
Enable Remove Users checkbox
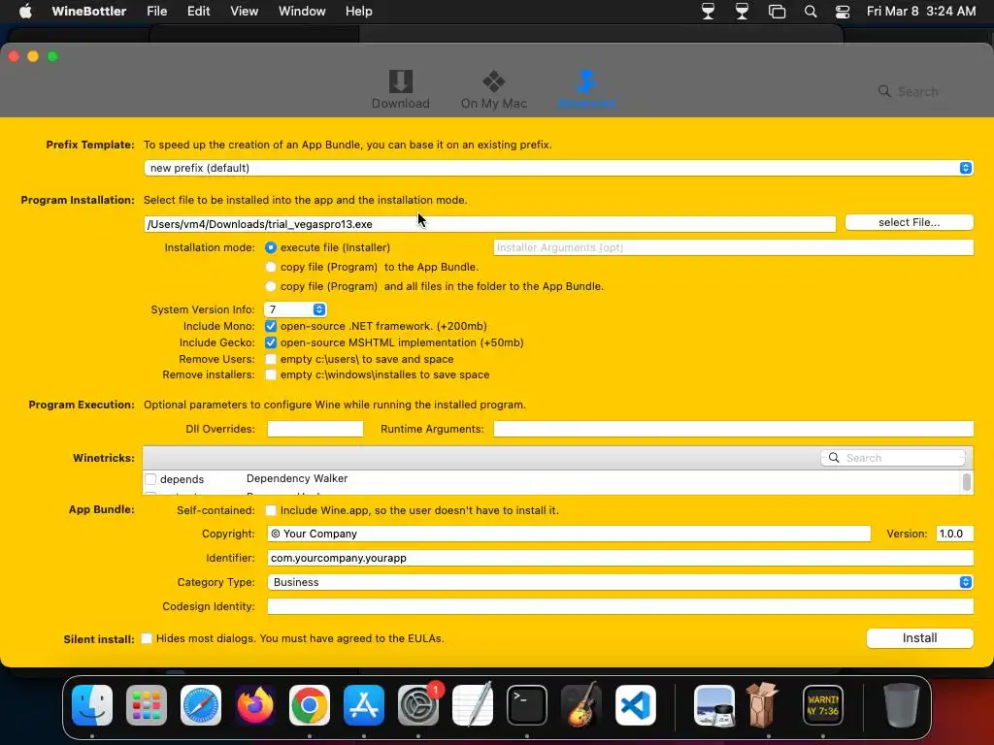click(x=271, y=359)
